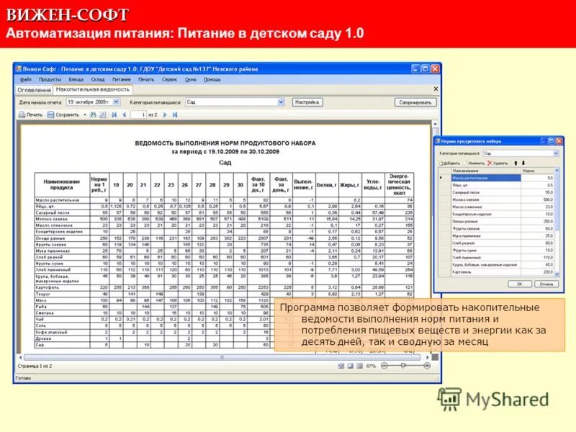Click scroll-up arrow in Нормы dialog list
Image resolution: width=576 pixels, height=432 pixels.
tap(557, 171)
